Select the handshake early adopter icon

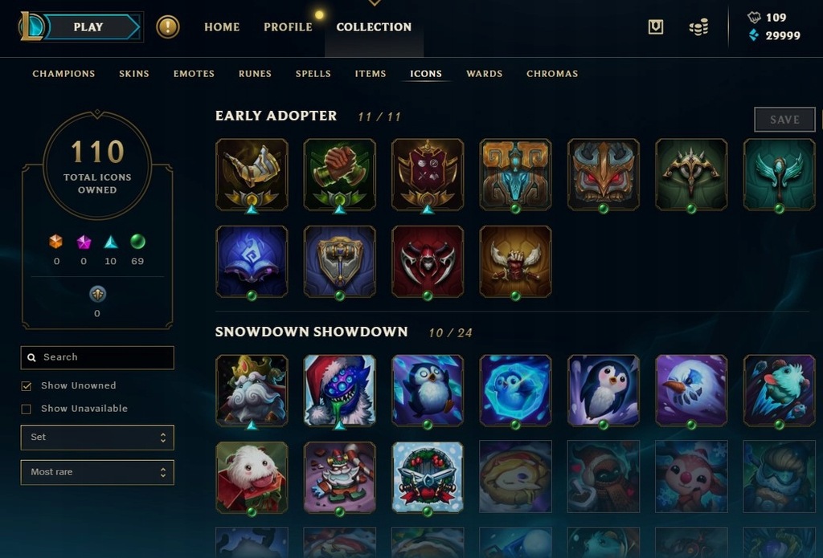tap(340, 175)
